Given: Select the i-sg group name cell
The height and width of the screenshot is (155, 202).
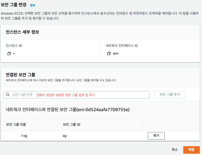Looking at the screenshot, I should pos(24,136).
